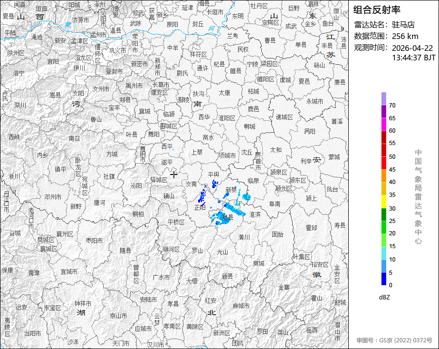Click the 永城市 map label

click(315, 101)
